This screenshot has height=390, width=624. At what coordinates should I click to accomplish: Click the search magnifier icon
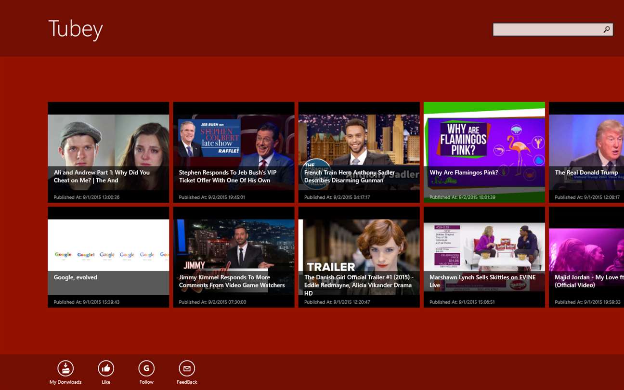pyautogui.click(x=607, y=29)
